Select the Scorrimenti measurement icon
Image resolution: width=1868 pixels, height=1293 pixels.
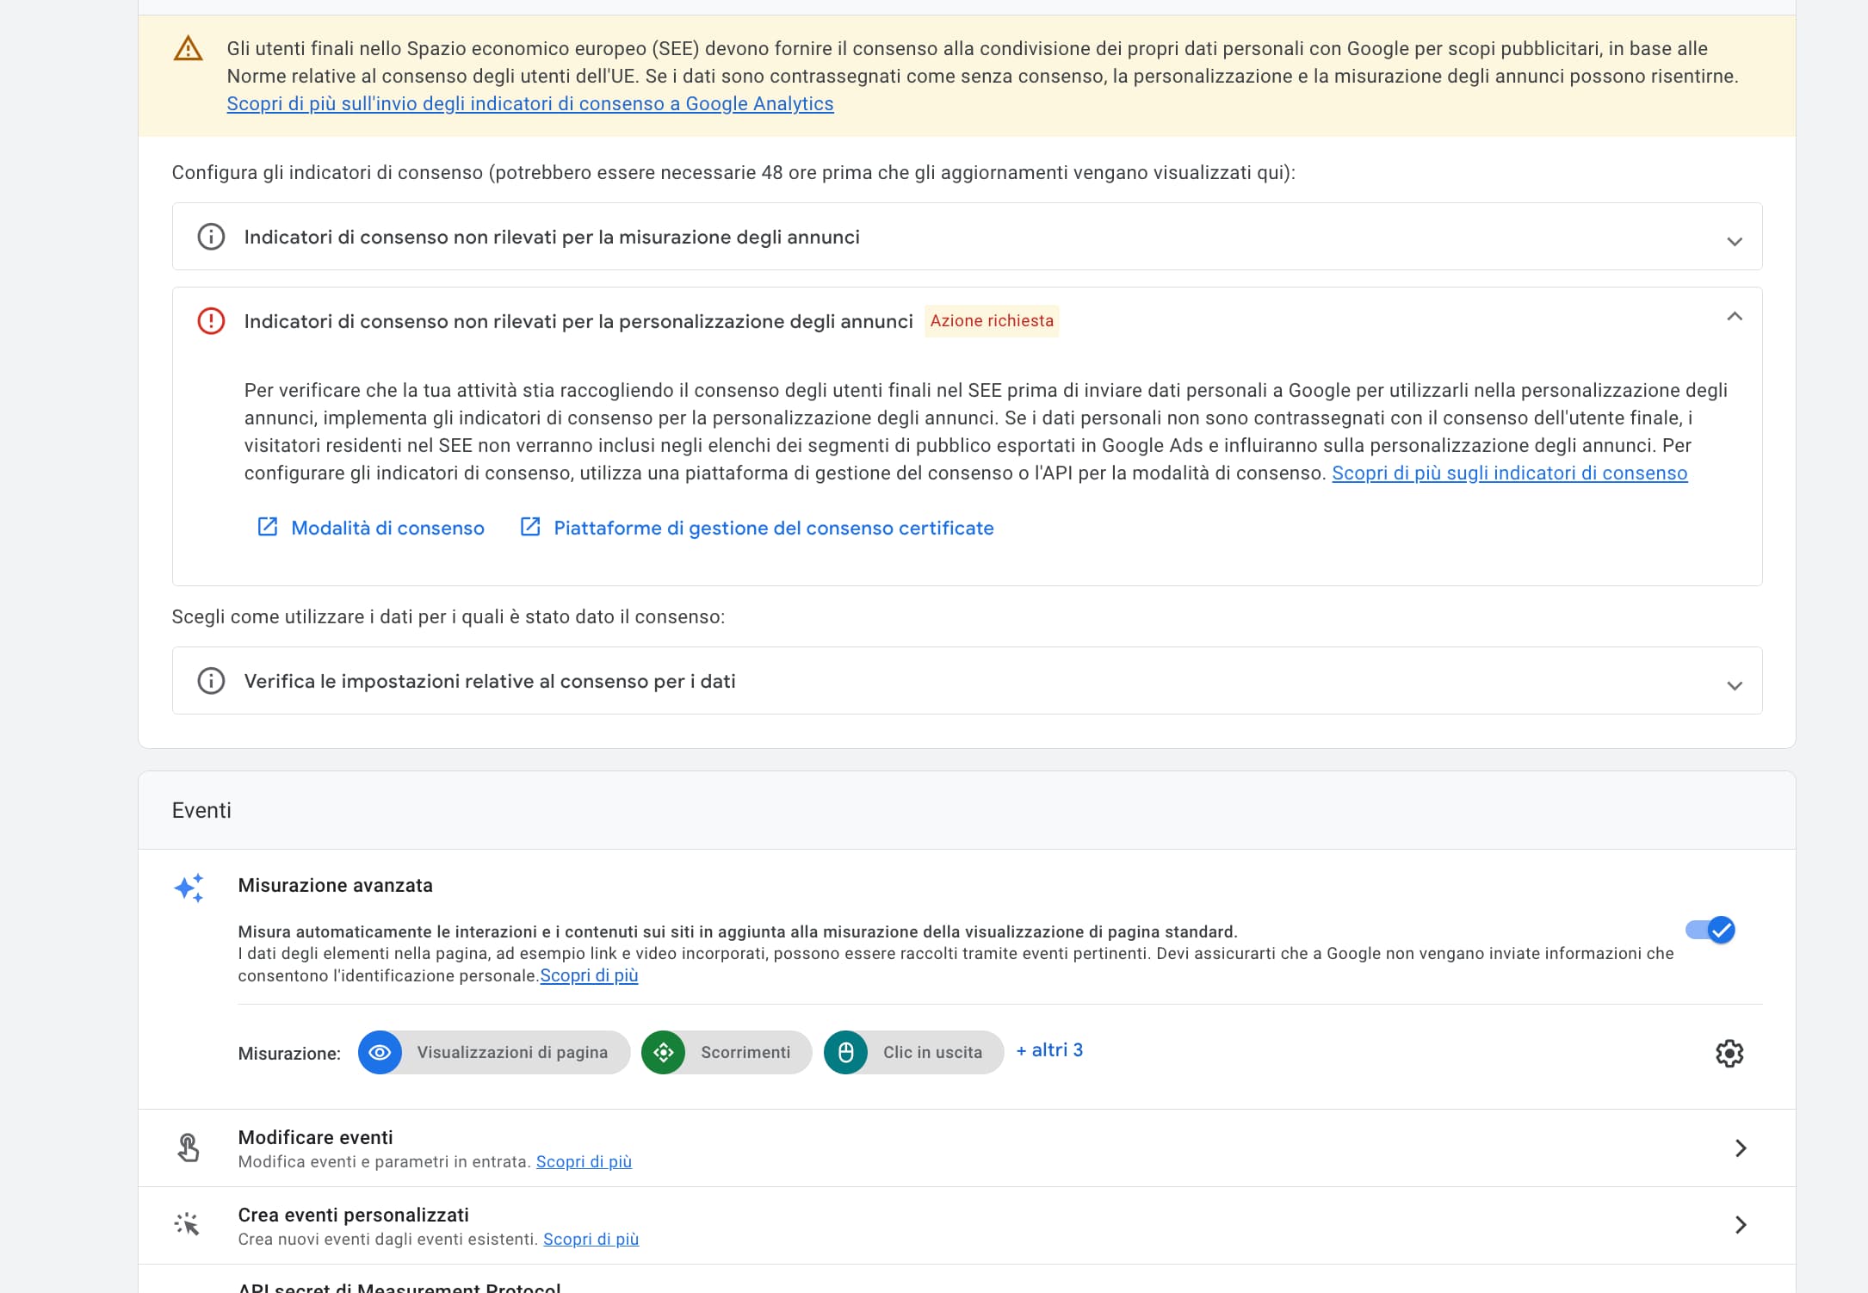pos(664,1052)
